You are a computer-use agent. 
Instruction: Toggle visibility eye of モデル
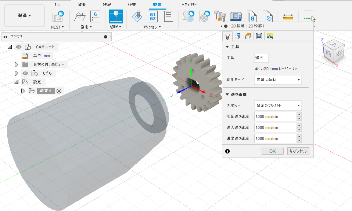coord(25,73)
